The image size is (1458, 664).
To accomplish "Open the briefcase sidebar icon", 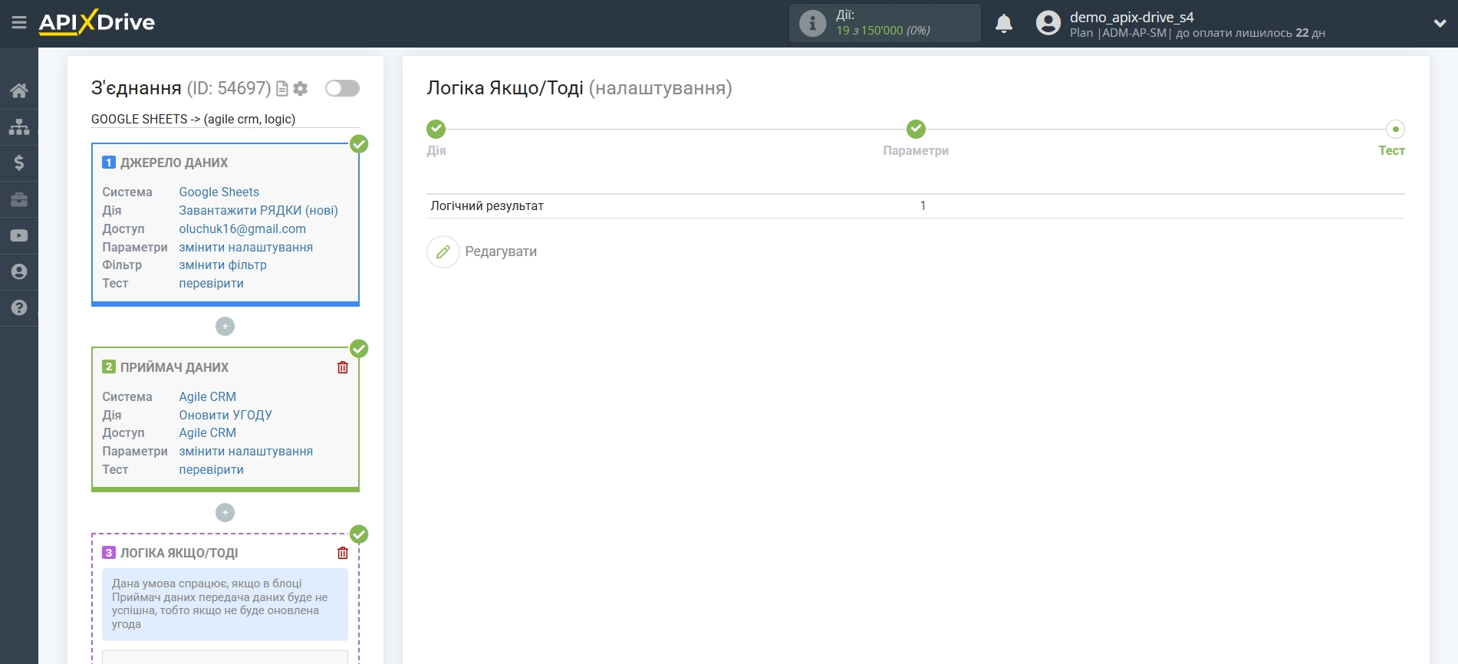I will [x=19, y=199].
